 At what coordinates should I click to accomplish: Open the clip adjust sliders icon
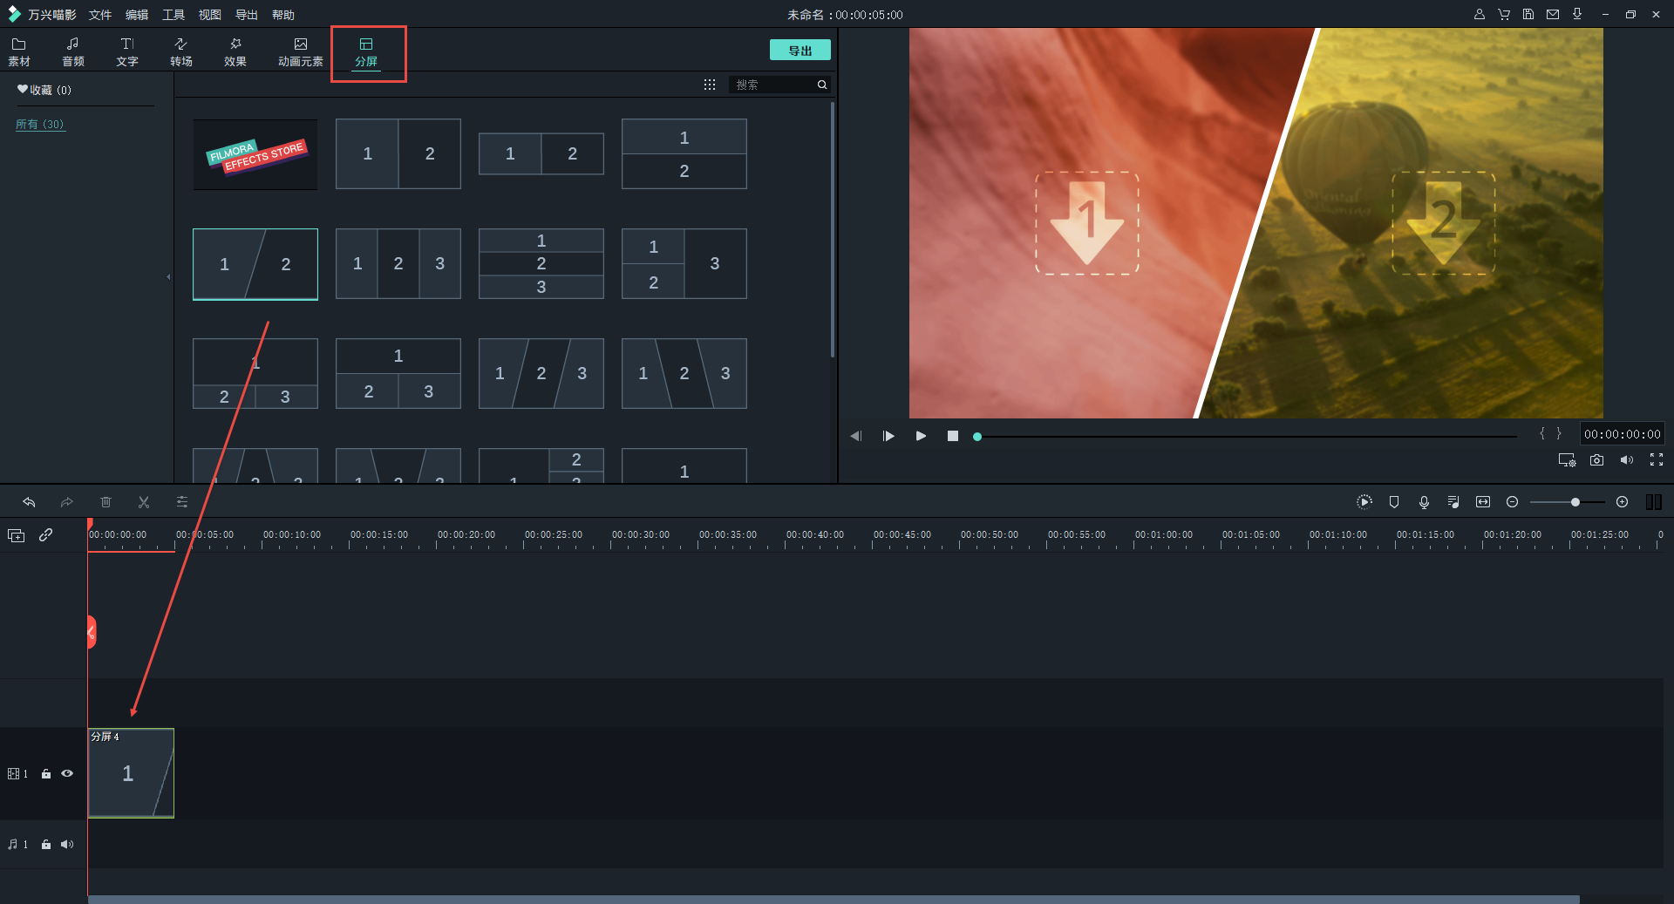pyautogui.click(x=182, y=502)
